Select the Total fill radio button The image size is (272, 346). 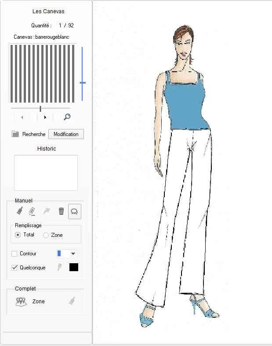(18, 235)
